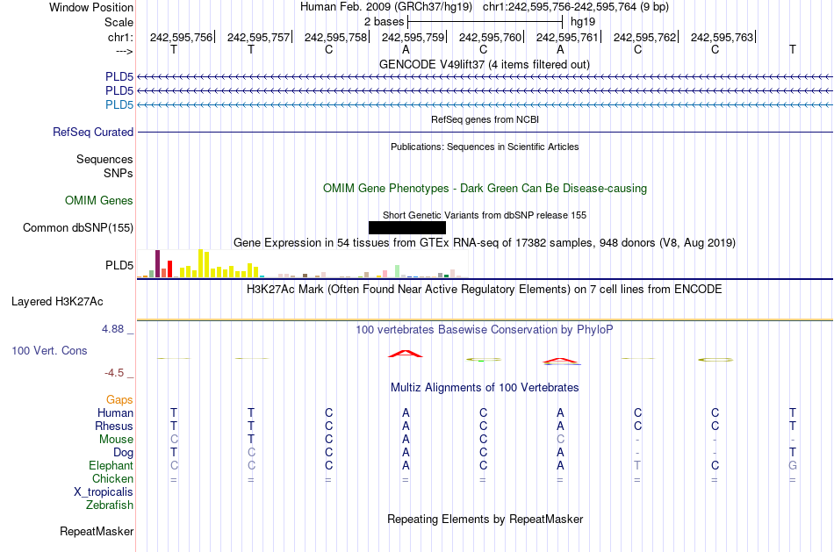This screenshot has height=552, width=834.
Task: Click the light green bar in GTEx chart
Action: [397, 271]
